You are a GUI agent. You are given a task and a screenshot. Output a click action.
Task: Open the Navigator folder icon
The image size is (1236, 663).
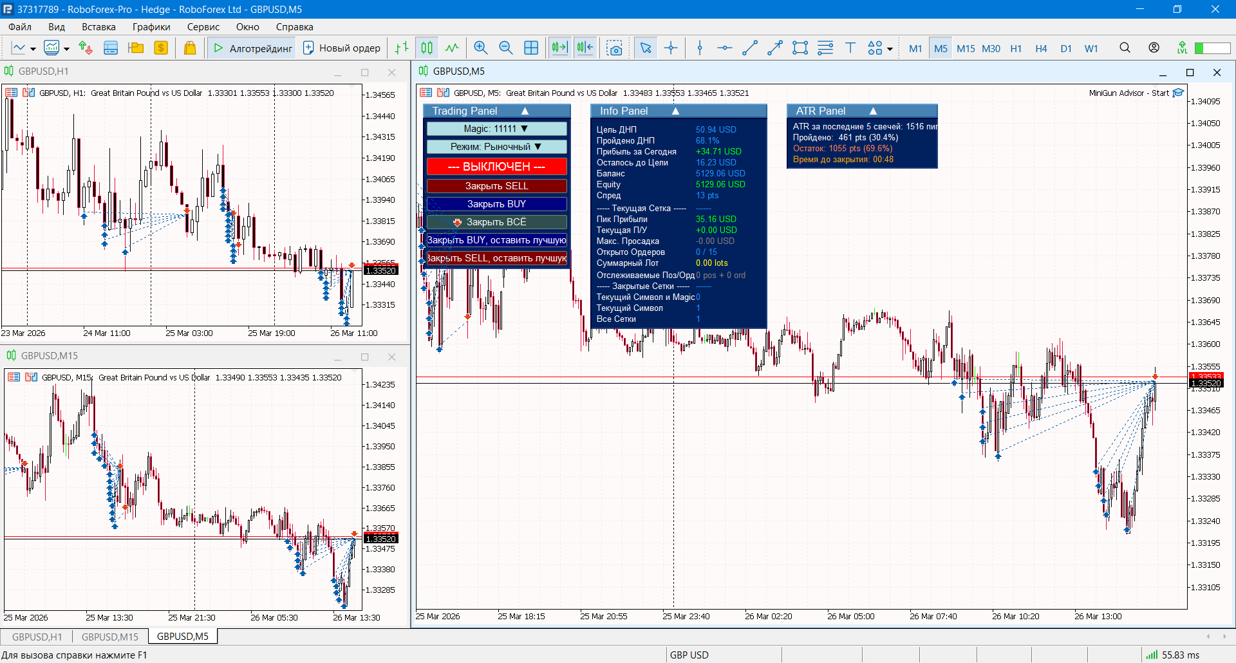tap(136, 48)
